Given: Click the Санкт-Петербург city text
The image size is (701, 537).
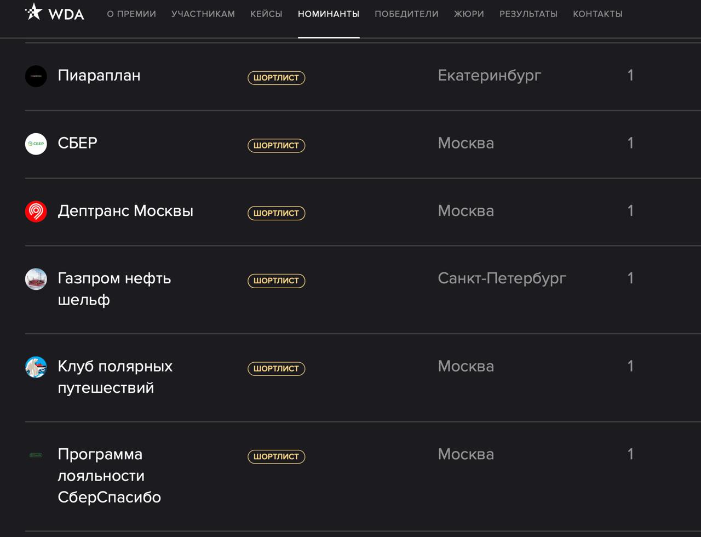Looking at the screenshot, I should 502,278.
